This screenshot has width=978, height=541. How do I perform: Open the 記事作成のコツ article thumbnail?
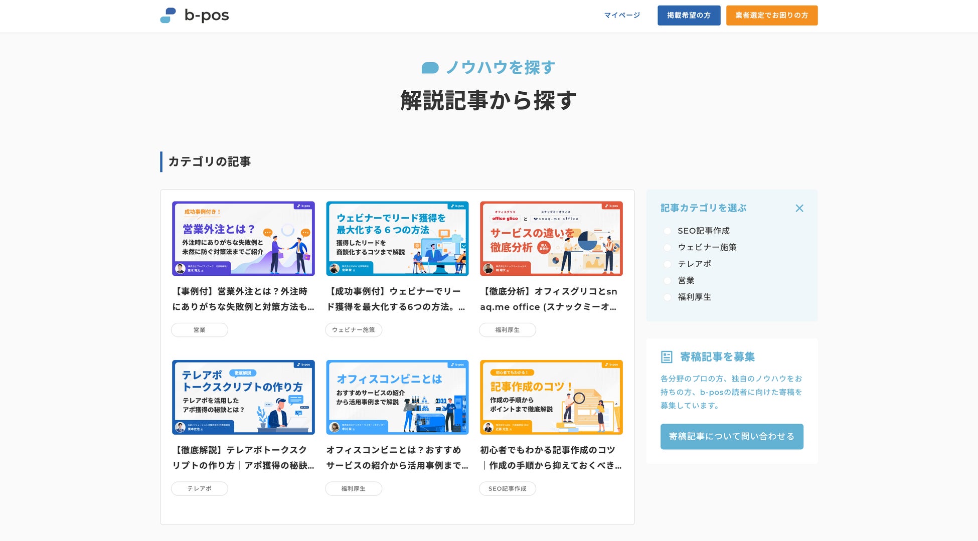coord(551,397)
